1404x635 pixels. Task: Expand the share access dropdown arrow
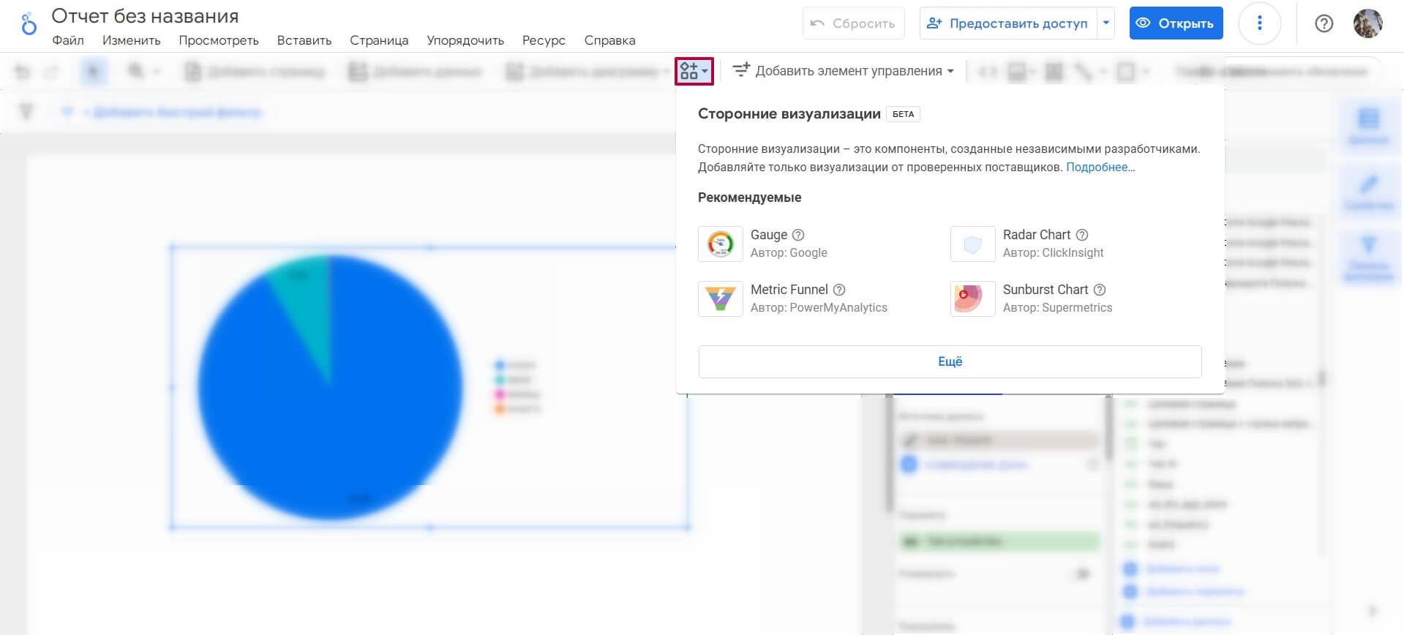[1106, 23]
